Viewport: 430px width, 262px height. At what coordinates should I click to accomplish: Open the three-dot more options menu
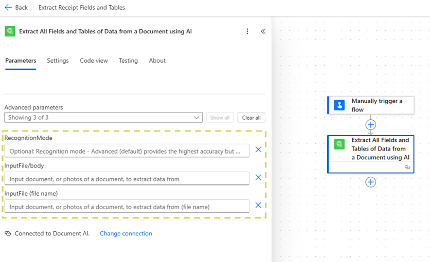click(x=247, y=31)
